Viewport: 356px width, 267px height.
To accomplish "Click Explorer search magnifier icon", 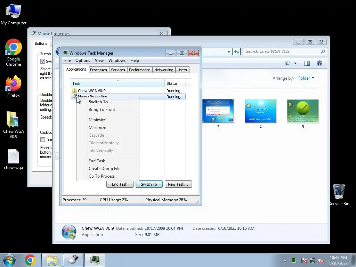I will pos(323,51).
